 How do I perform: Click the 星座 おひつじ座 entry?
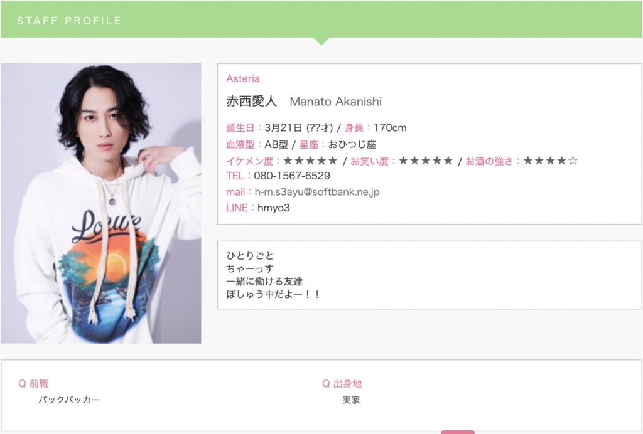coord(337,144)
